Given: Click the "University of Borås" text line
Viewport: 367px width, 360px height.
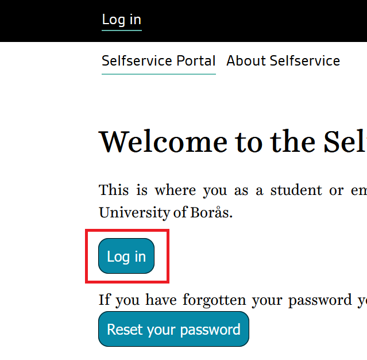Looking at the screenshot, I should point(165,213).
